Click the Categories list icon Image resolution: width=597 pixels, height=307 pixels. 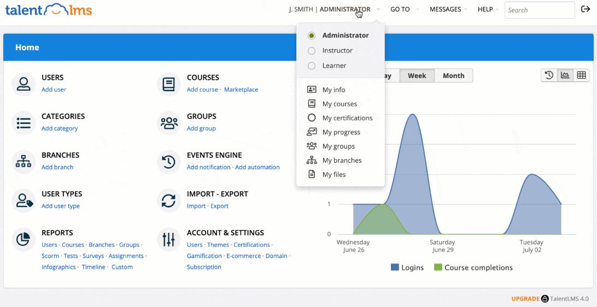[x=24, y=123]
